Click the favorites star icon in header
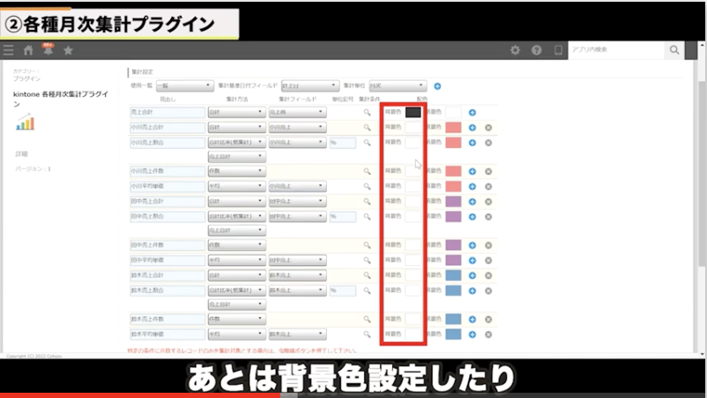The image size is (707, 398). click(68, 50)
